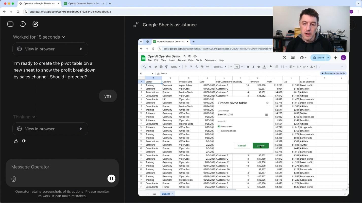This screenshot has height=203, width=362.
Task: Open cell name box dropdown
Action: point(152,74)
